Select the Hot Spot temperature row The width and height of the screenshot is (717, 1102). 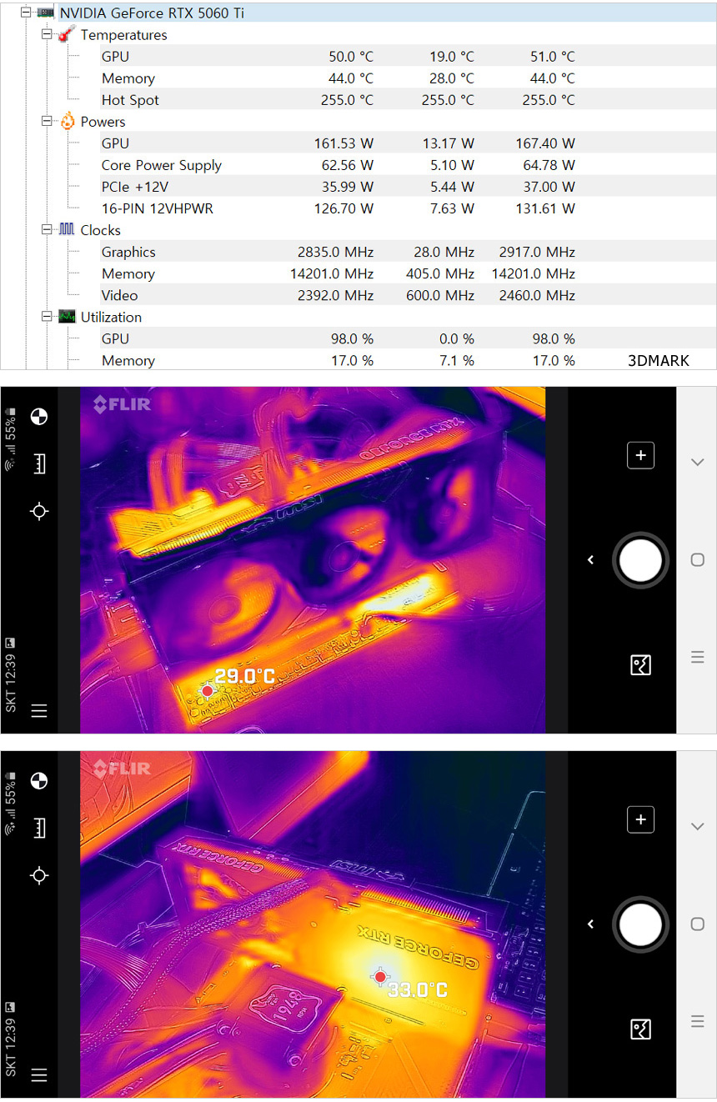(130, 100)
